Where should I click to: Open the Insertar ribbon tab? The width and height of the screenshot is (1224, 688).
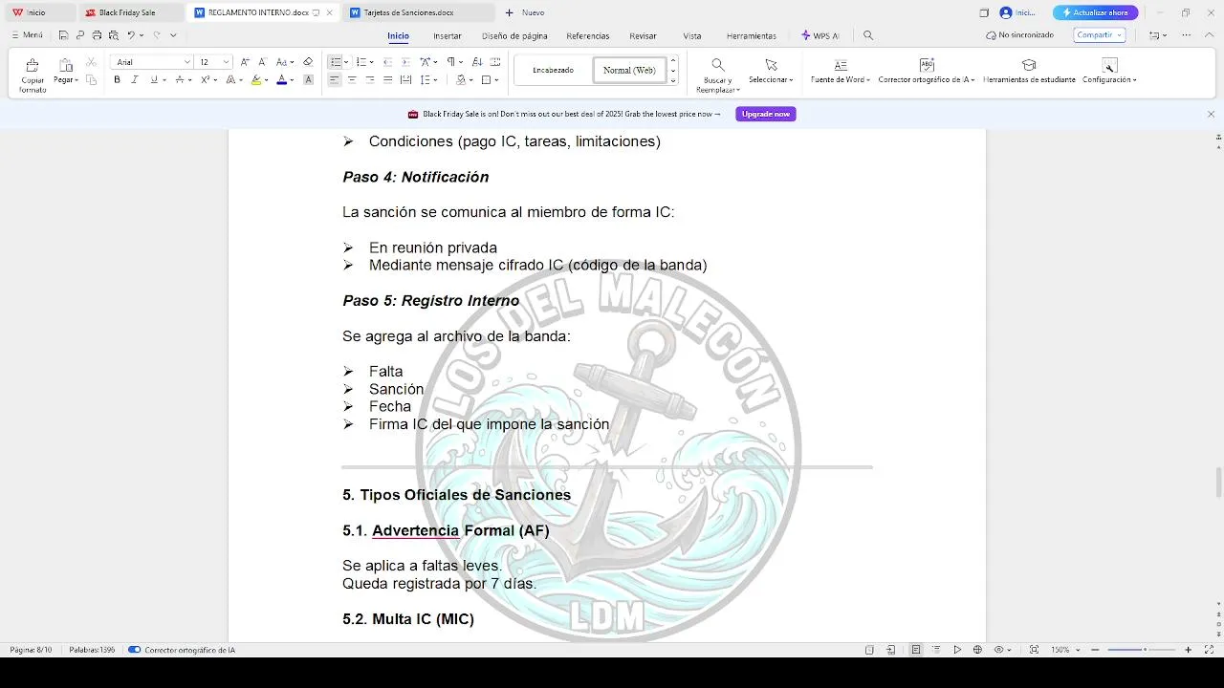pos(448,35)
